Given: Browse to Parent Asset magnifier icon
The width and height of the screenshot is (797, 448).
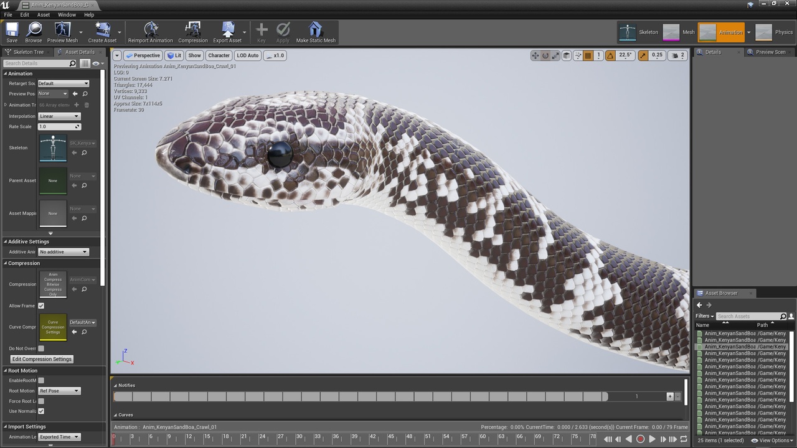Looking at the screenshot, I should click(x=84, y=185).
